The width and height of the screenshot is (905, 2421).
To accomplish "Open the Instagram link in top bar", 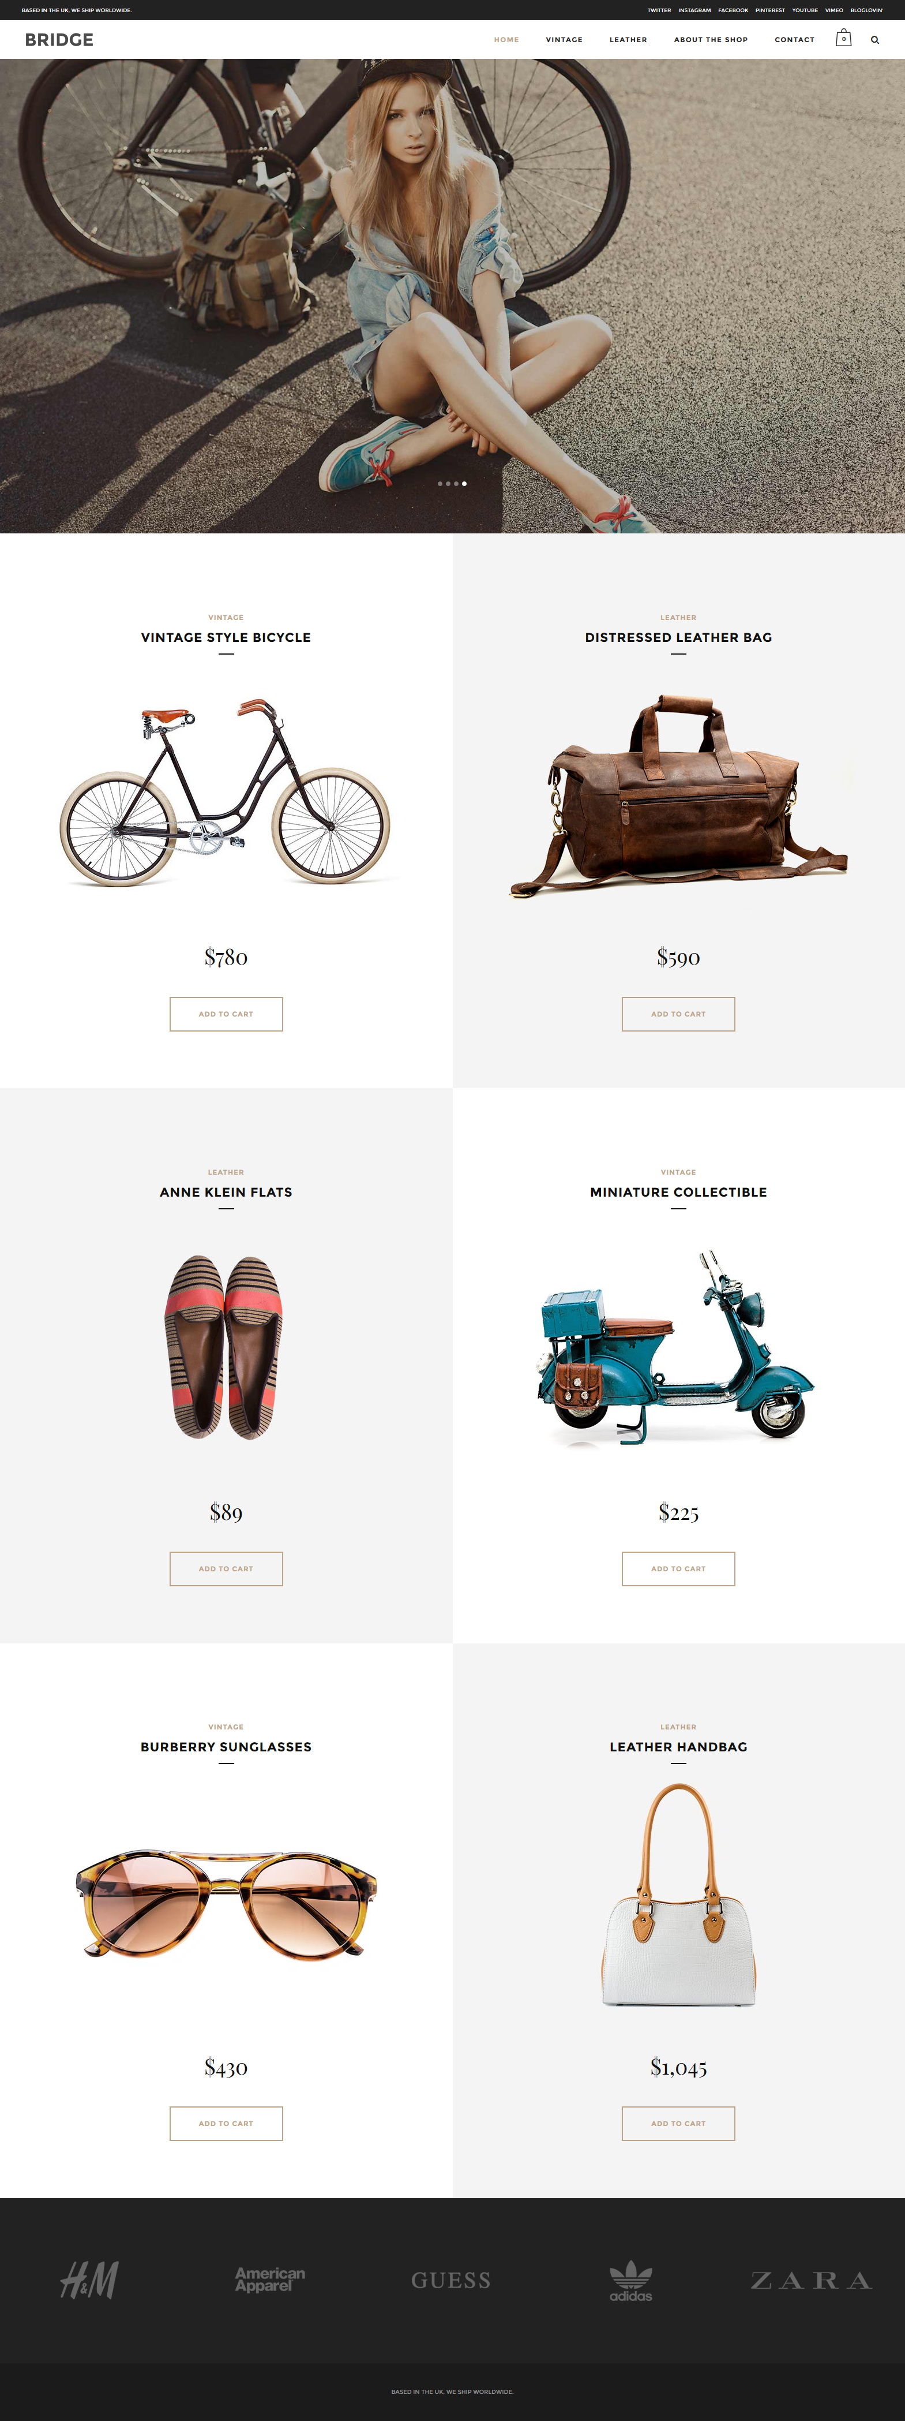I will [x=694, y=10].
